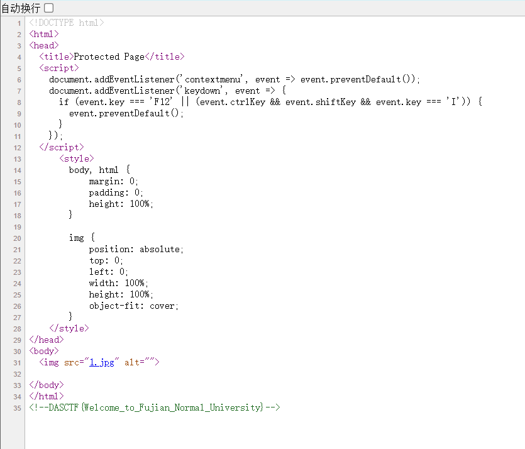Click the DASCTF flag comment text
This screenshot has height=449, width=525.
pyautogui.click(x=155, y=407)
